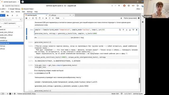Click the notebook vertical scrollbar thumb

[x=139, y=80]
